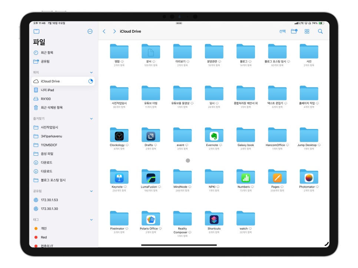Select 나의 iPad location
358x268 pixels.
(x=63, y=90)
